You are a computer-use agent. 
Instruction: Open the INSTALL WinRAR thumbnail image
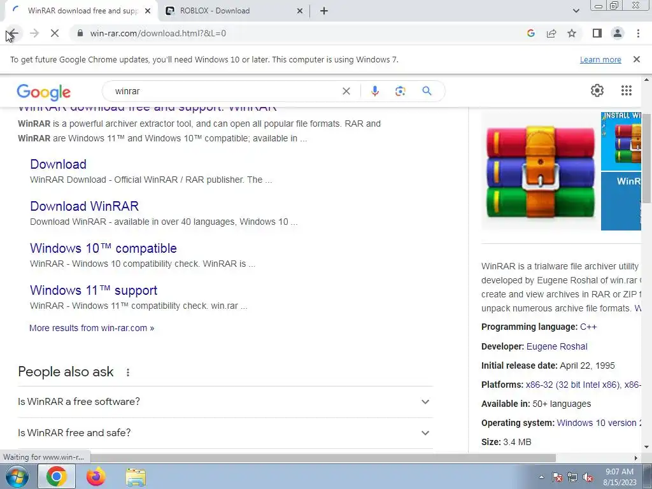621,141
